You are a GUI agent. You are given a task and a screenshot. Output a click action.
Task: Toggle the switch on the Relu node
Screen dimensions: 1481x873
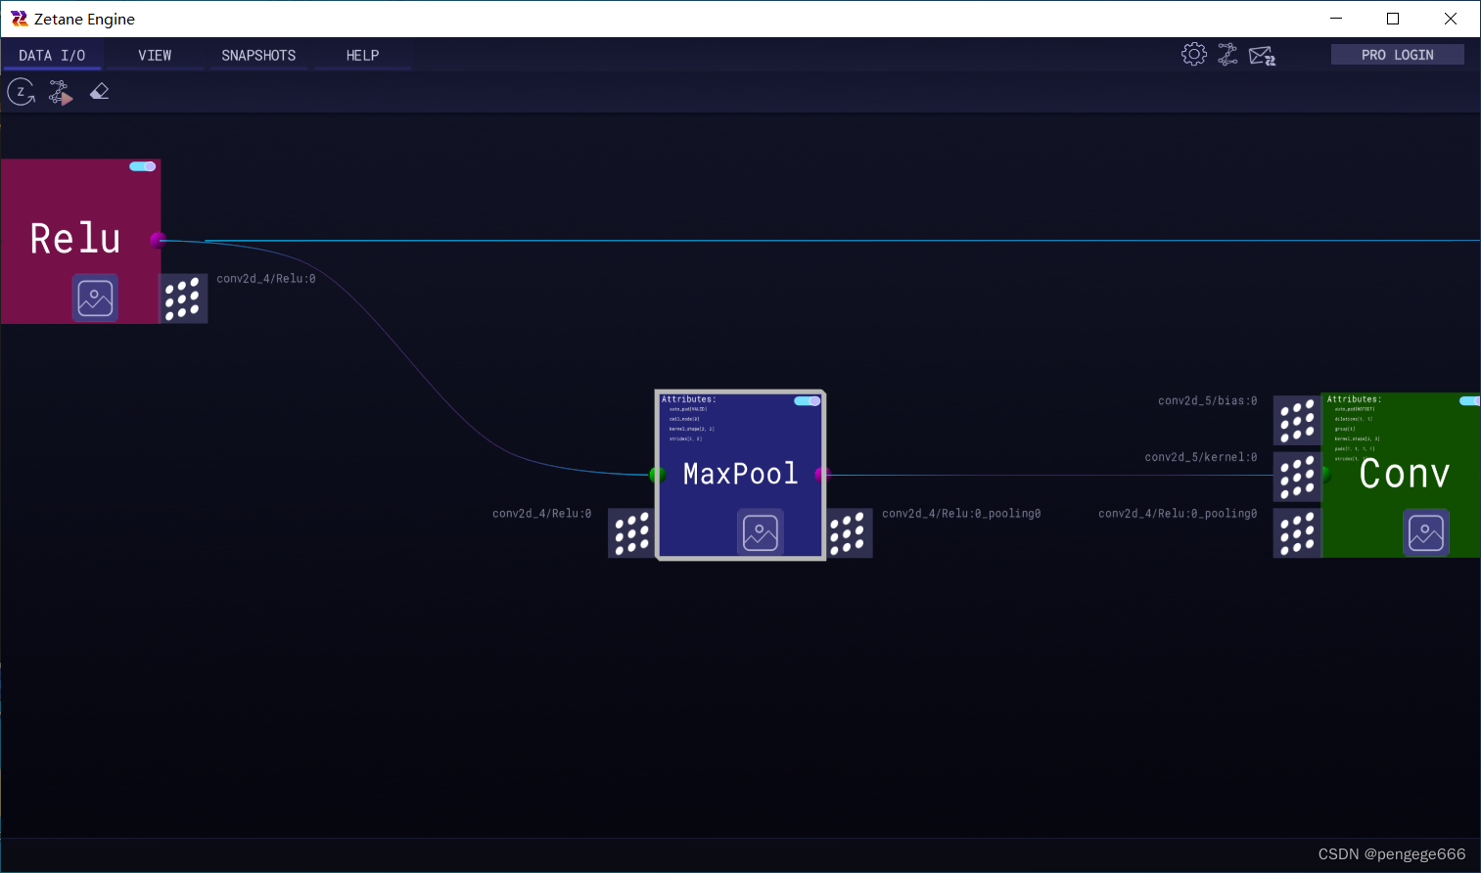point(143,166)
